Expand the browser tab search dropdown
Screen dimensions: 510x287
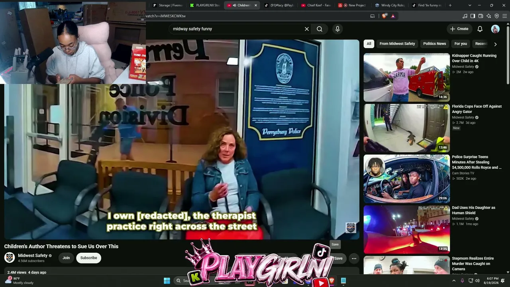click(470, 5)
